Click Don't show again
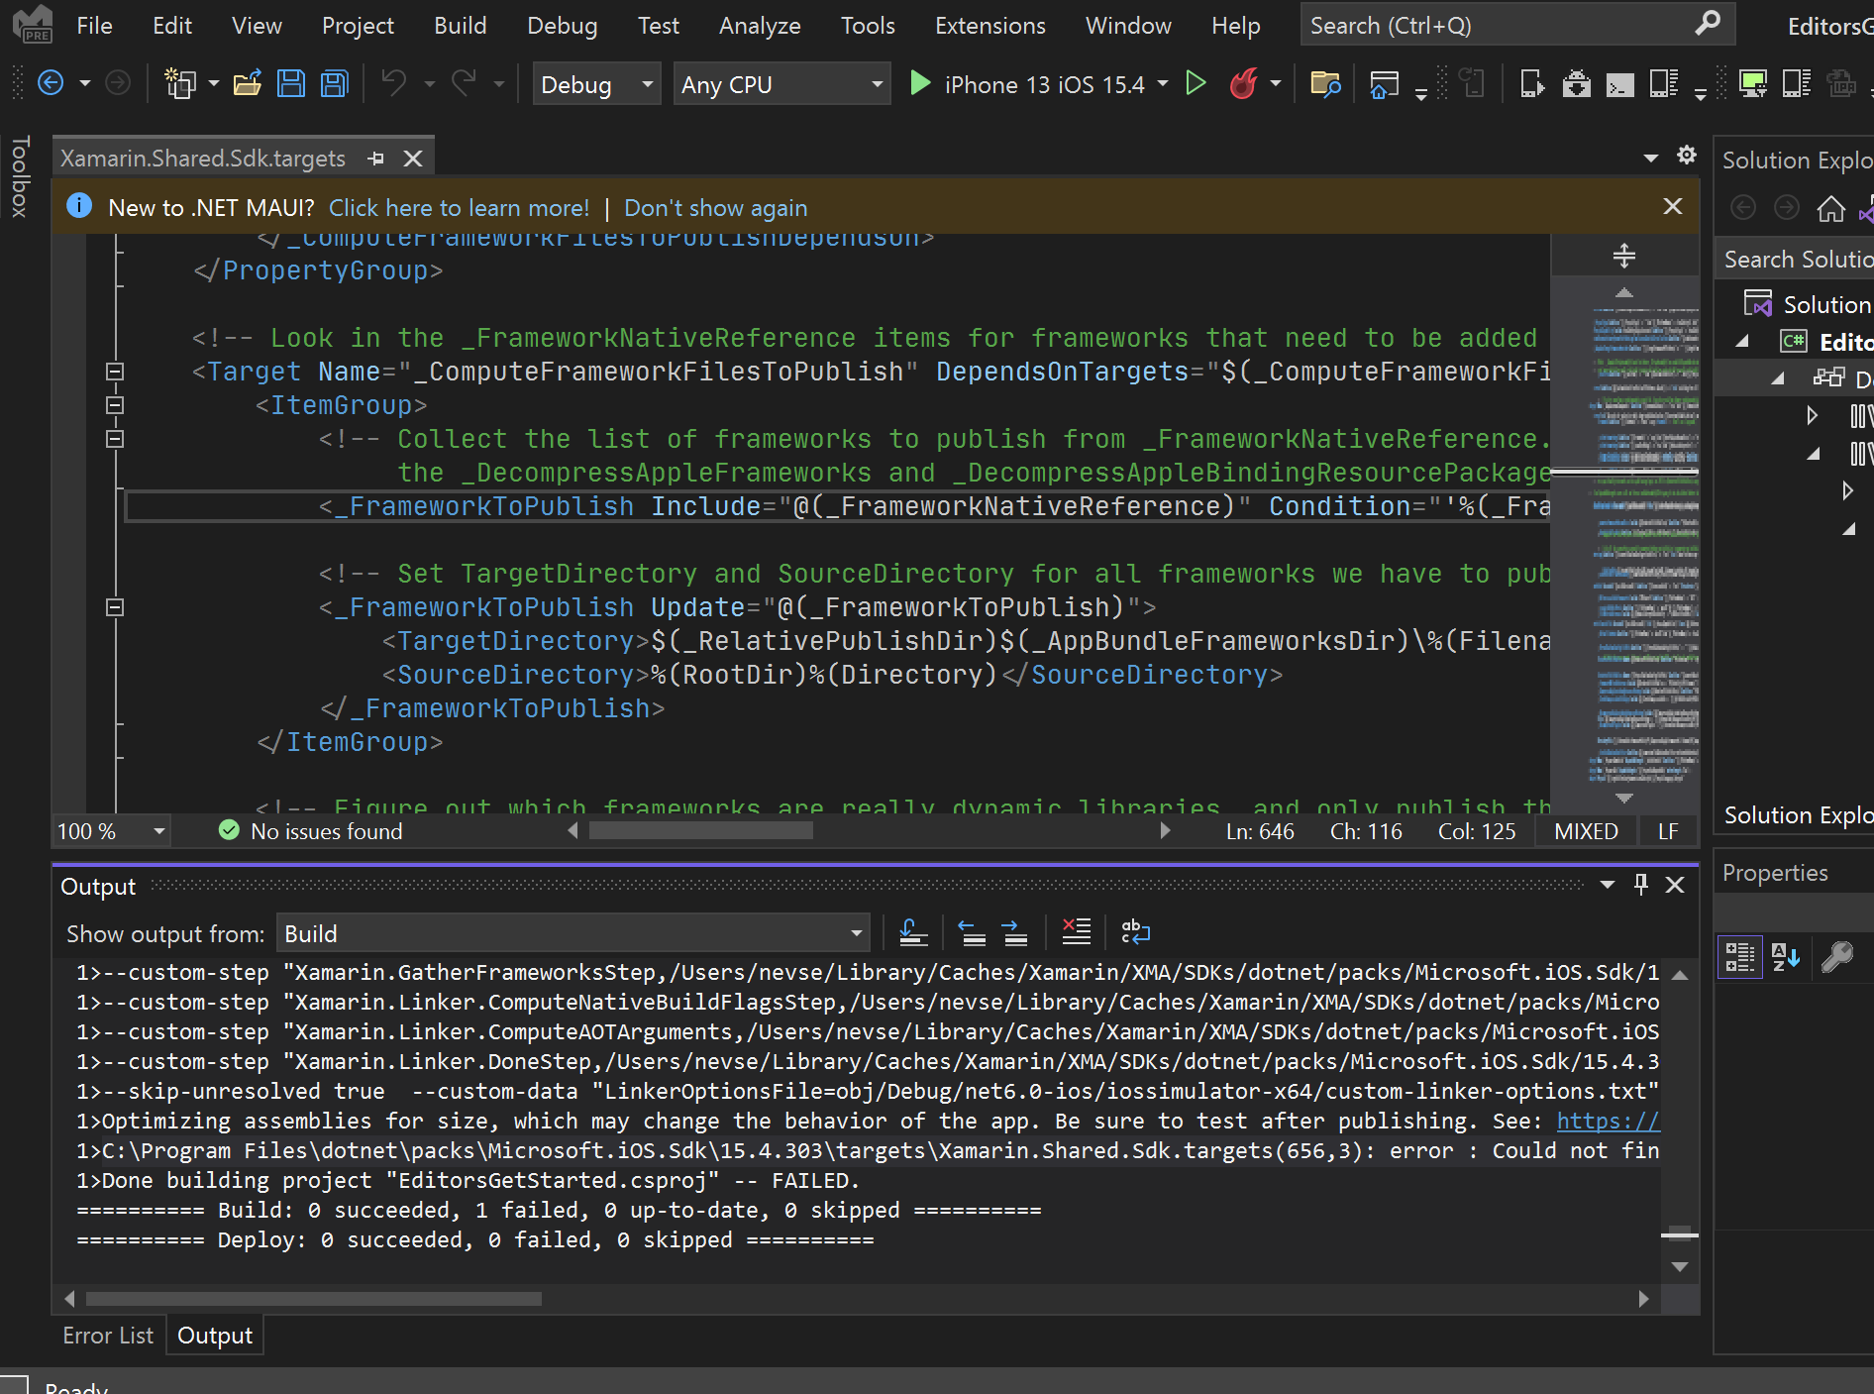This screenshot has height=1394, width=1874. point(715,207)
